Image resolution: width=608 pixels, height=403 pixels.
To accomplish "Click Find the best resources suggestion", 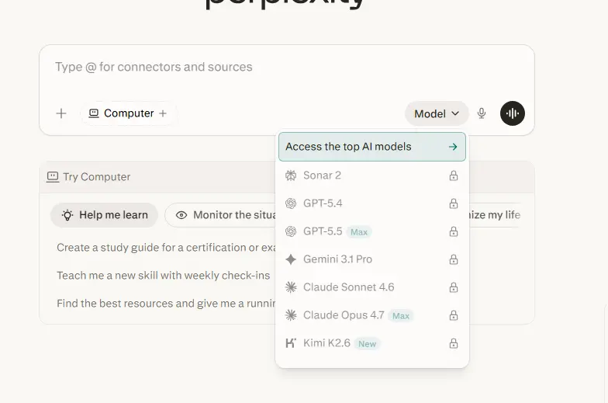I will point(166,304).
